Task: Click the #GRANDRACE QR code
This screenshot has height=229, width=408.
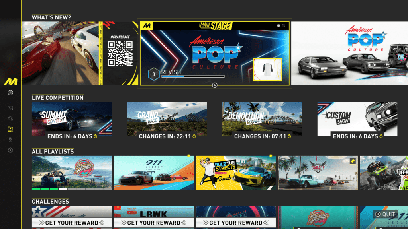Action: 120,53
